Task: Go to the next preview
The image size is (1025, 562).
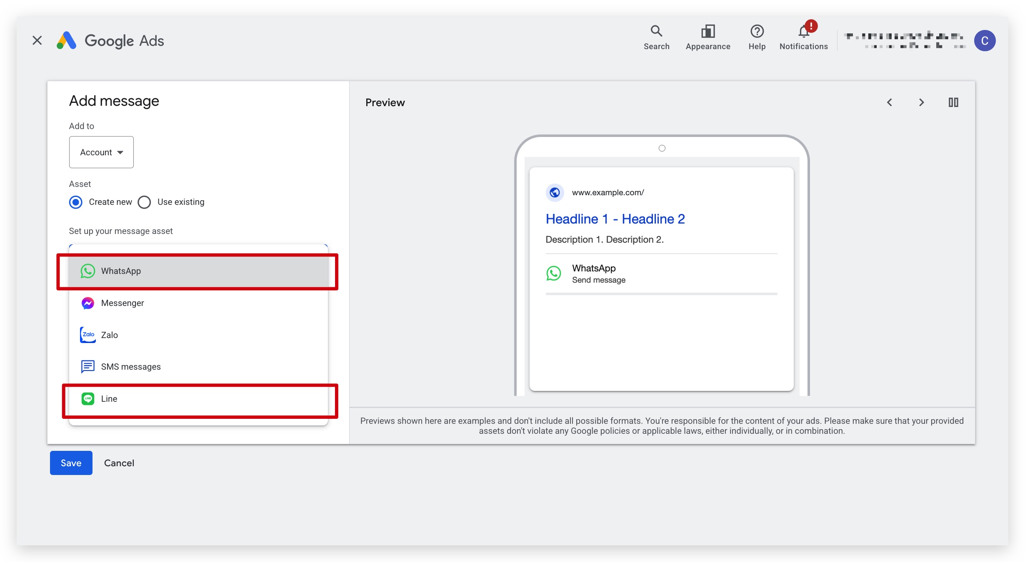Action: (x=922, y=102)
